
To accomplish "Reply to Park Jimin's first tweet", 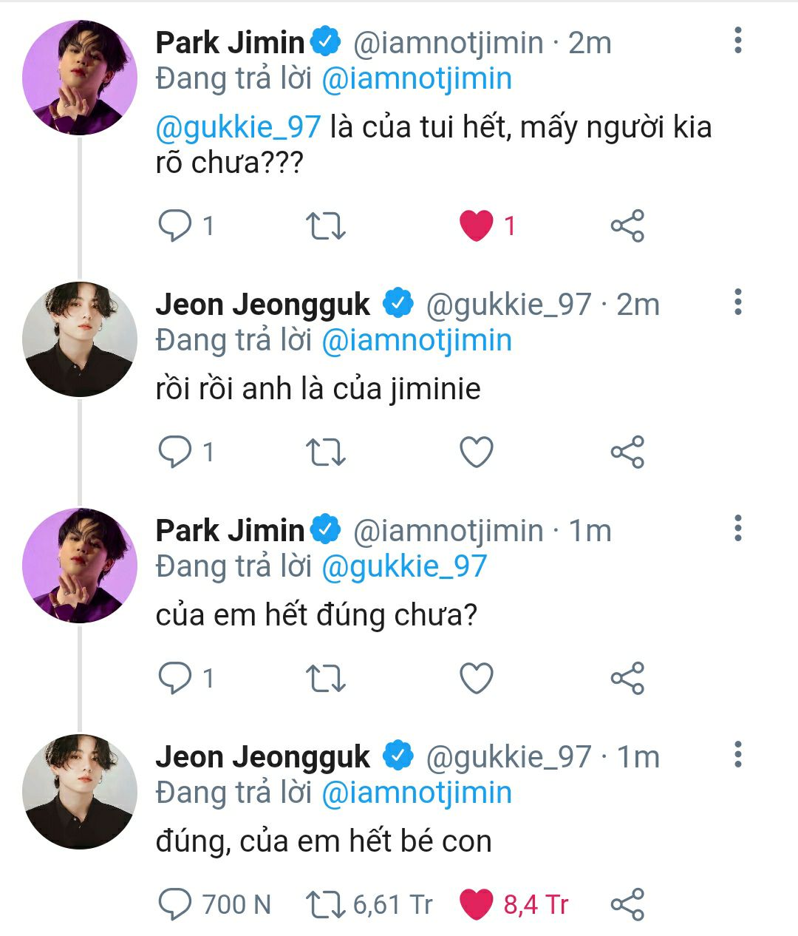I will click(175, 225).
